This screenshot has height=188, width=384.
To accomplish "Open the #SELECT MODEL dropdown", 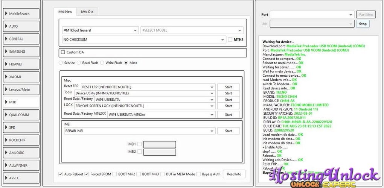I will click(x=192, y=30).
